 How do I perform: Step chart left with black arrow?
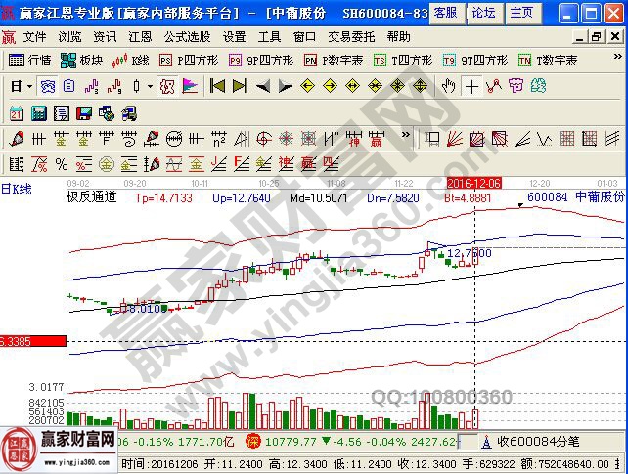point(263,86)
